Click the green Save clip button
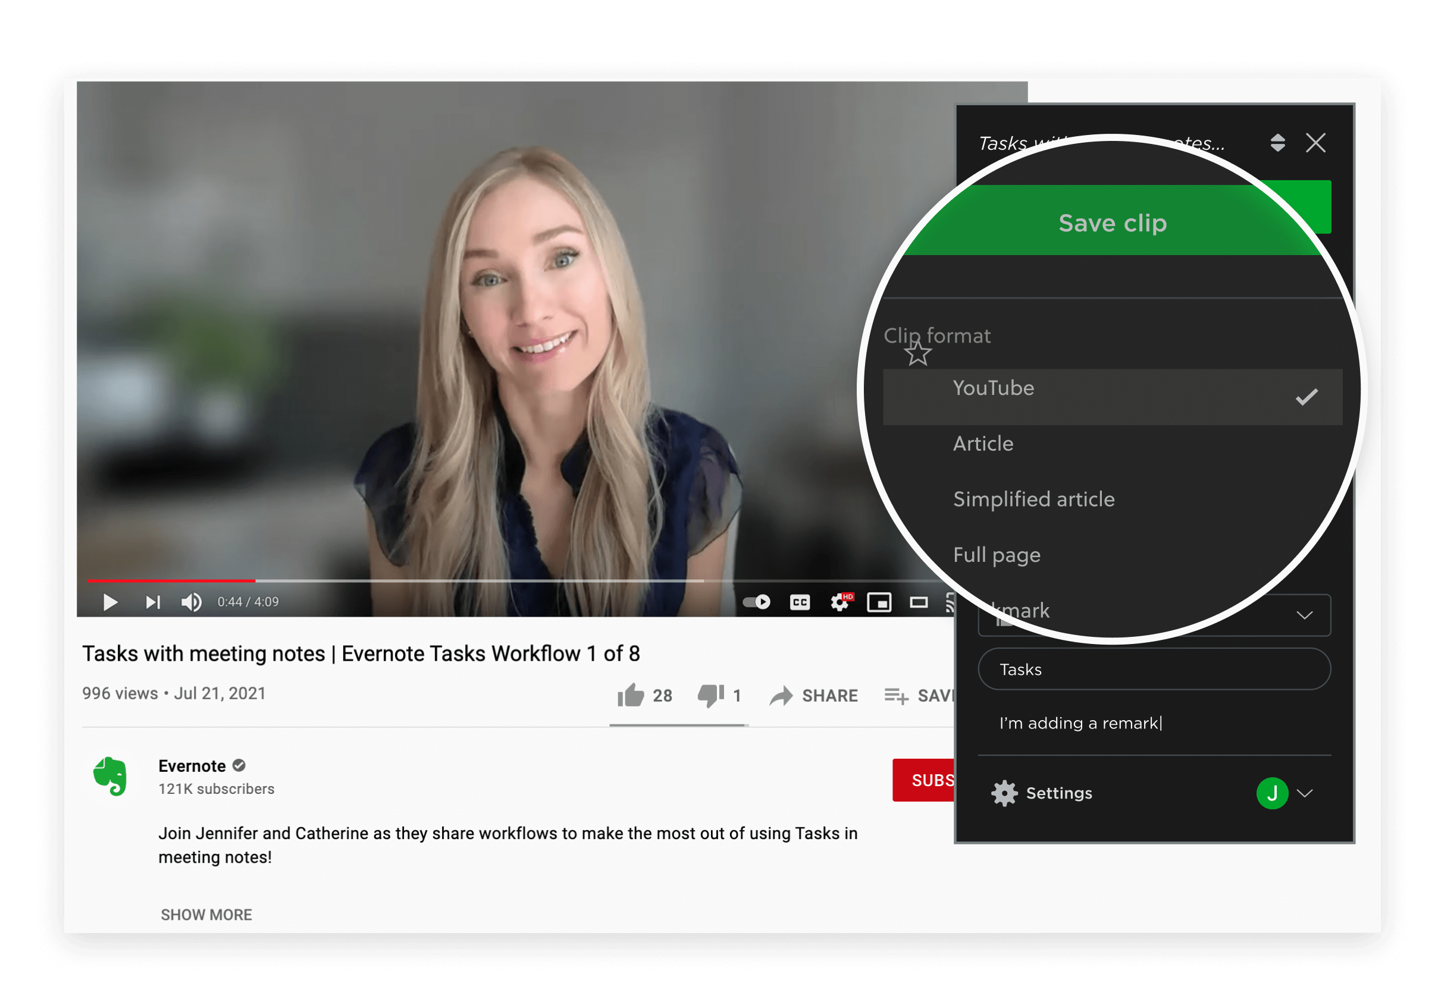Viewport: 1435px width, 999px height. [1113, 222]
